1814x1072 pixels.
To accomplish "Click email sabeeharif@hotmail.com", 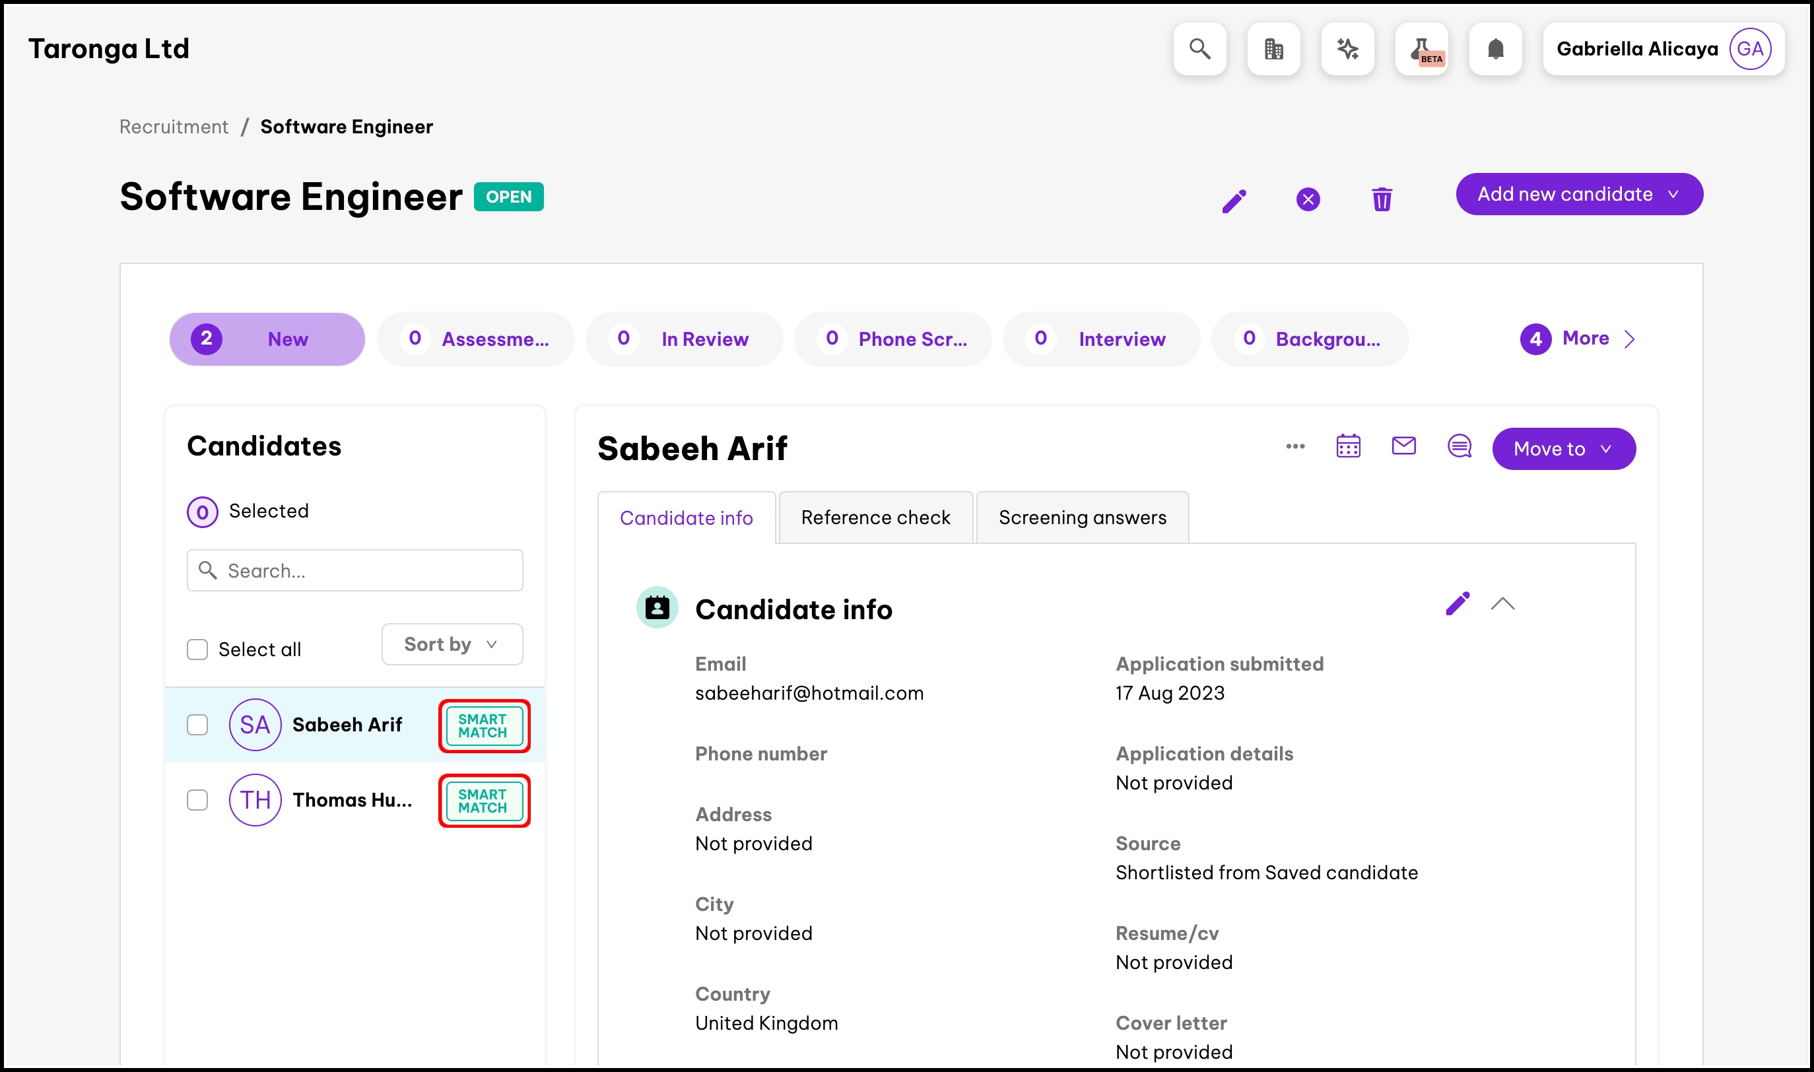I will 809,692.
